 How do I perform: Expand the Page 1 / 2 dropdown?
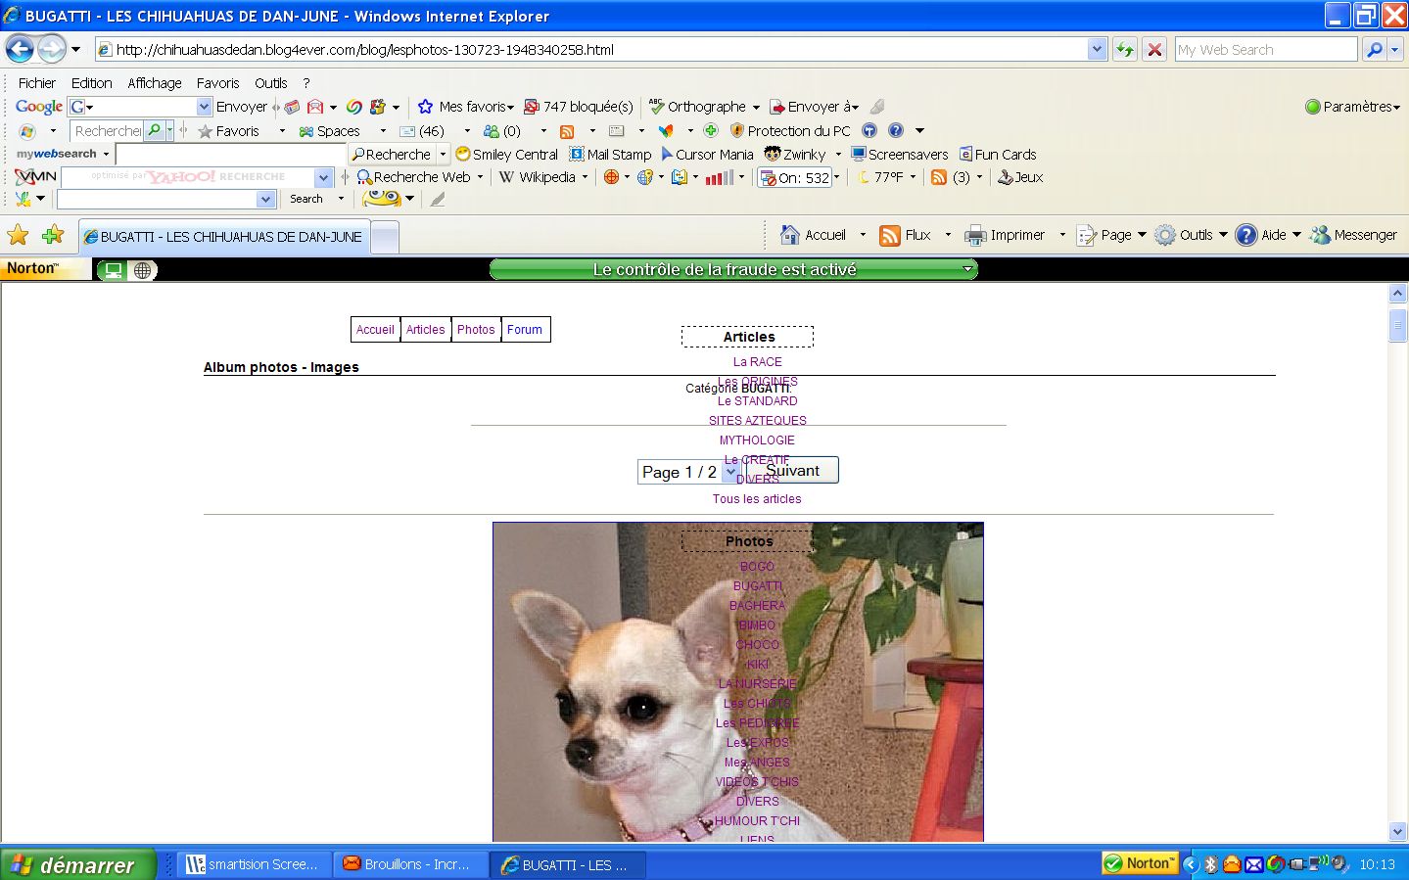729,472
